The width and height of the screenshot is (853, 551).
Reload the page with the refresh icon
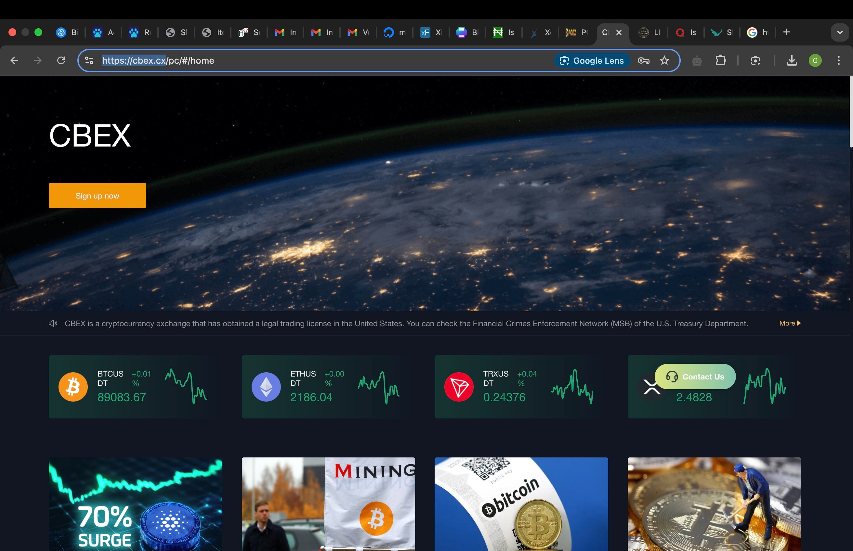tap(61, 60)
